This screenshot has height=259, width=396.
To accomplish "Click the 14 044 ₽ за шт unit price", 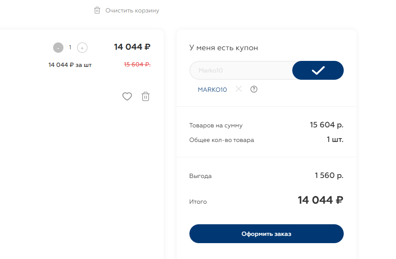I will [x=70, y=65].
